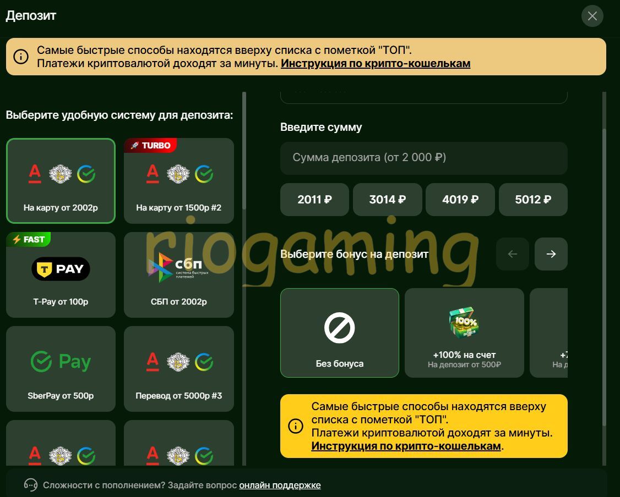620x497 pixels.
Task: Set amount to 3014 ₽
Action: coord(388,200)
